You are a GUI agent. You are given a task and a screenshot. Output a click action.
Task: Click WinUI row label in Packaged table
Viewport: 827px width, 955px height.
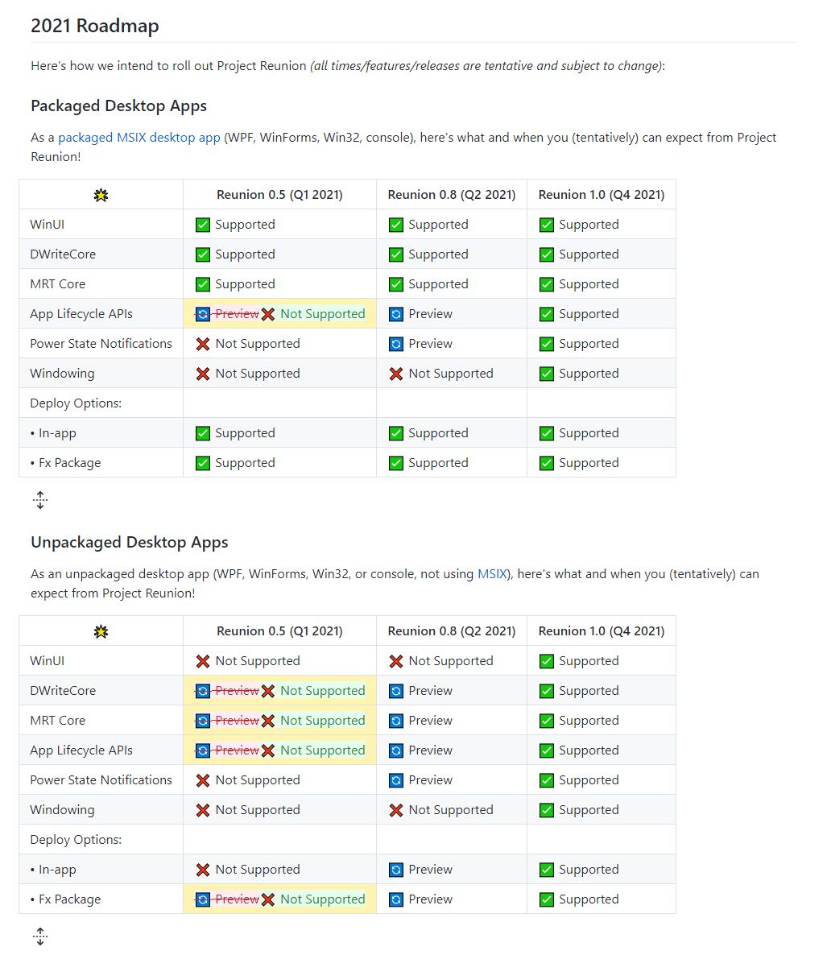(x=48, y=225)
